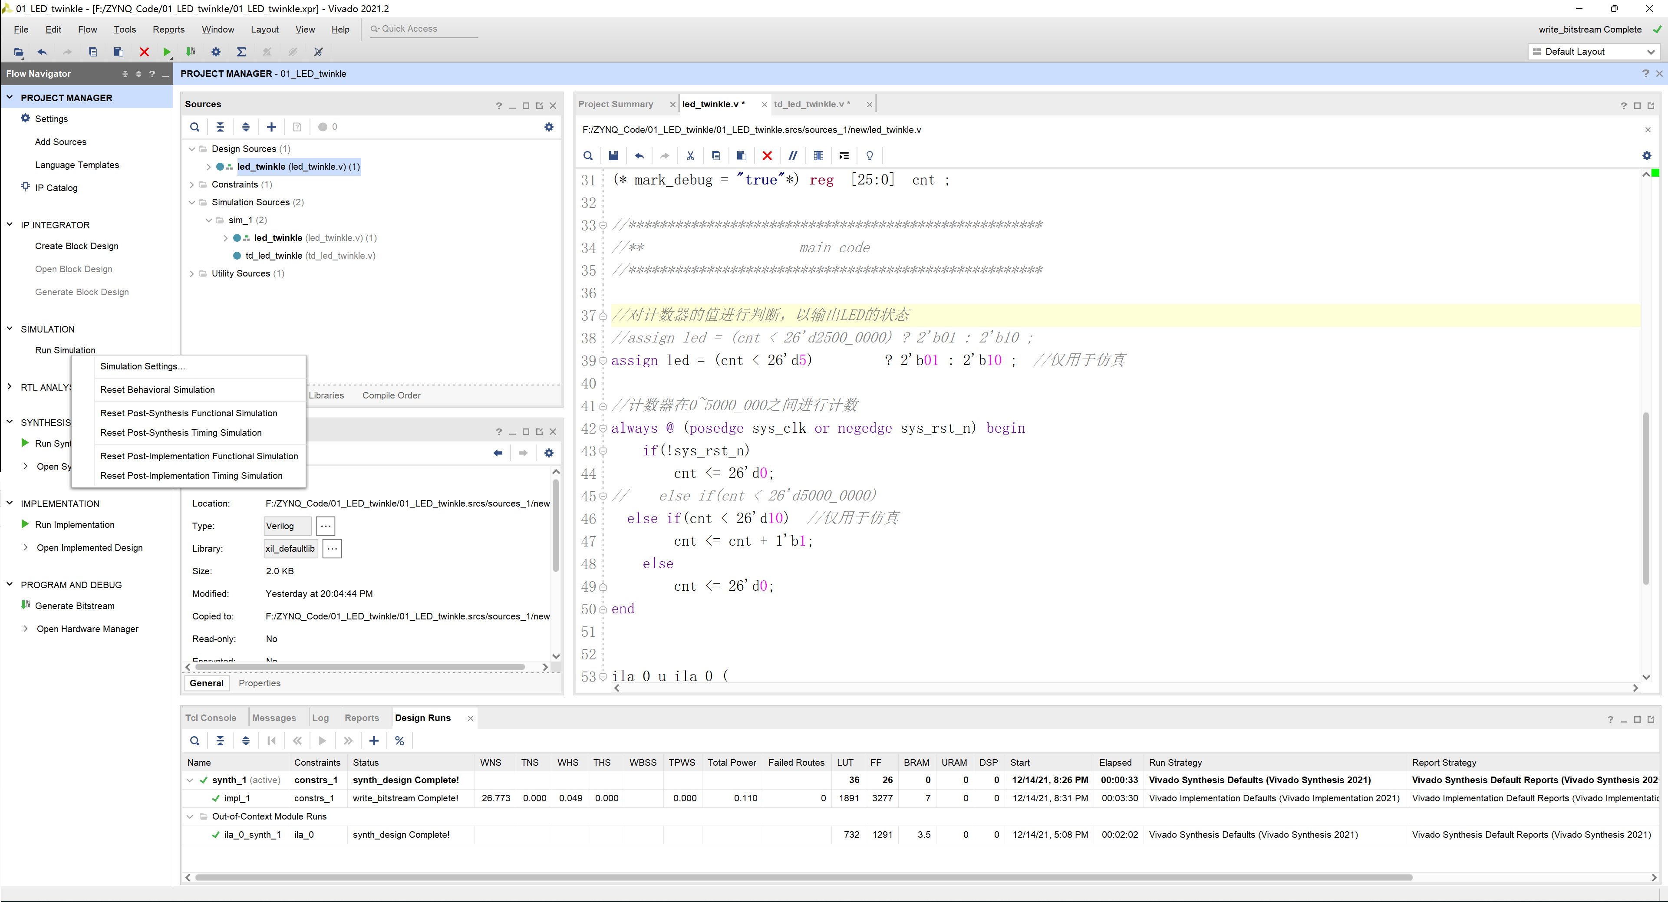1668x902 pixels.
Task: Click the Quick Access search field
Action: pyautogui.click(x=424, y=29)
